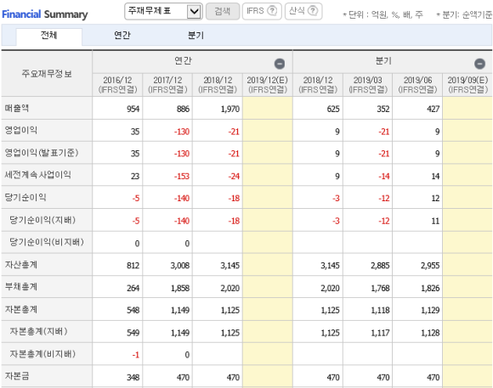Select the 매출액 row label
493x388 pixels.
pyautogui.click(x=17, y=109)
